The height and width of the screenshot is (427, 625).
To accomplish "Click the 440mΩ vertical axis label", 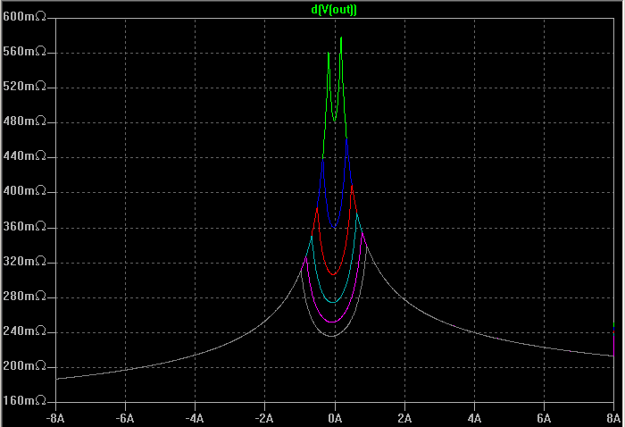I will click(x=24, y=155).
